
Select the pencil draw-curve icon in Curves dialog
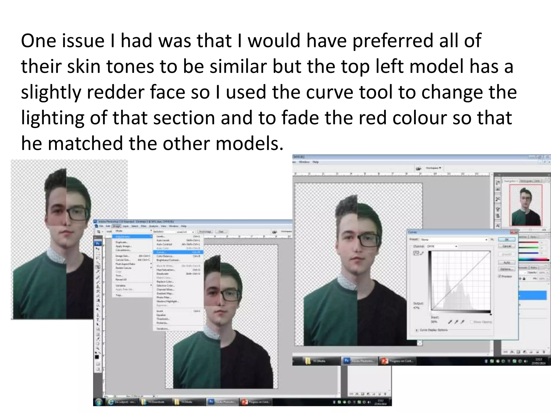pos(422,253)
